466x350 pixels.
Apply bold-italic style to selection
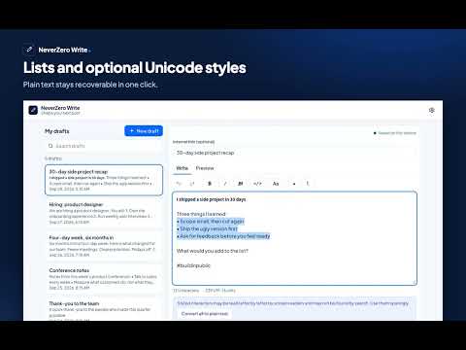pos(241,184)
